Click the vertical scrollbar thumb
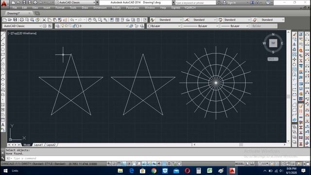The image size is (311, 175). pyautogui.click(x=288, y=96)
